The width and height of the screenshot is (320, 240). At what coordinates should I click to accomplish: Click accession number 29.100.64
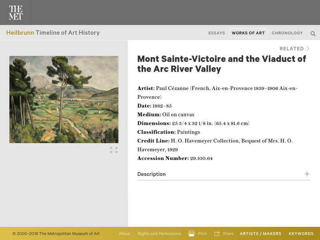[201, 158]
